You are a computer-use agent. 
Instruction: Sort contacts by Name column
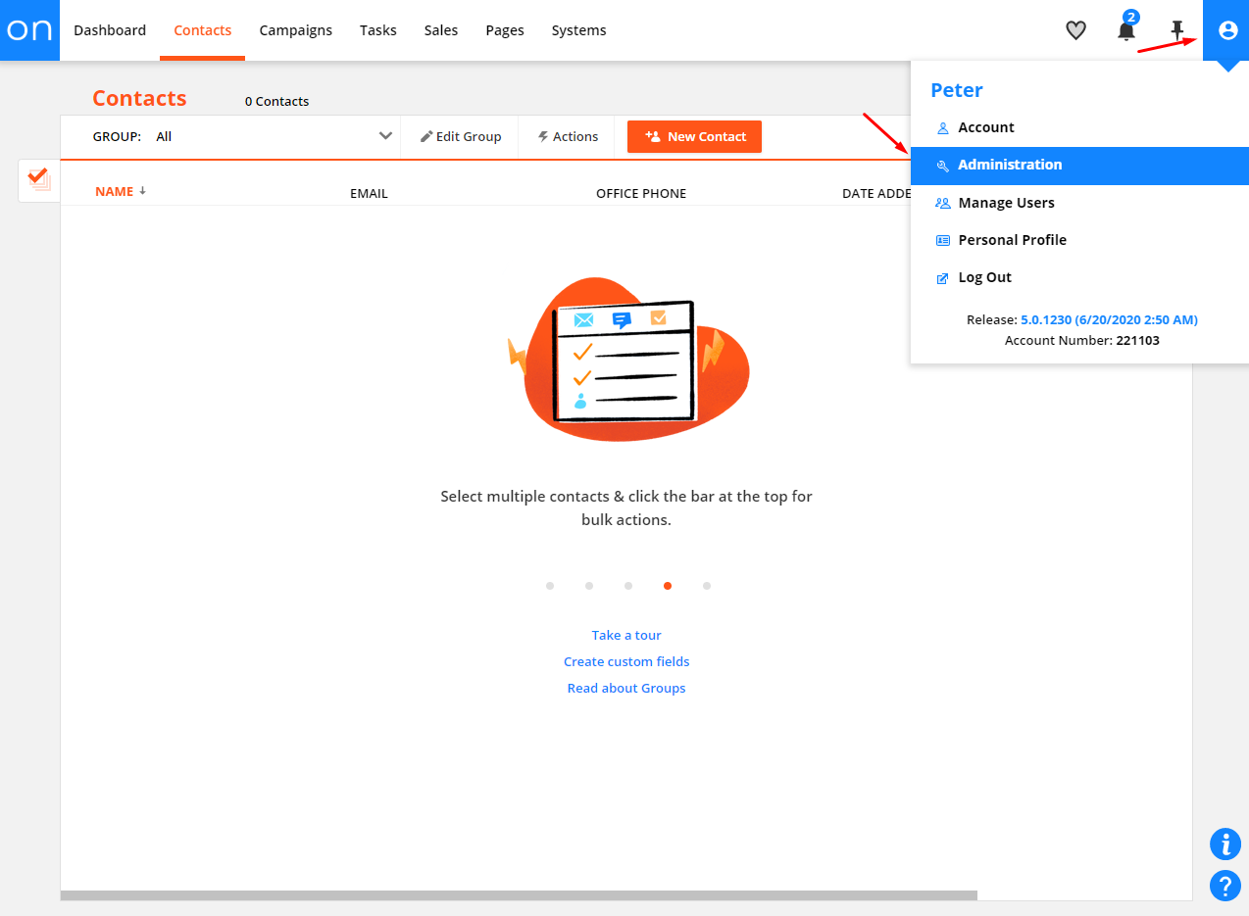115,192
